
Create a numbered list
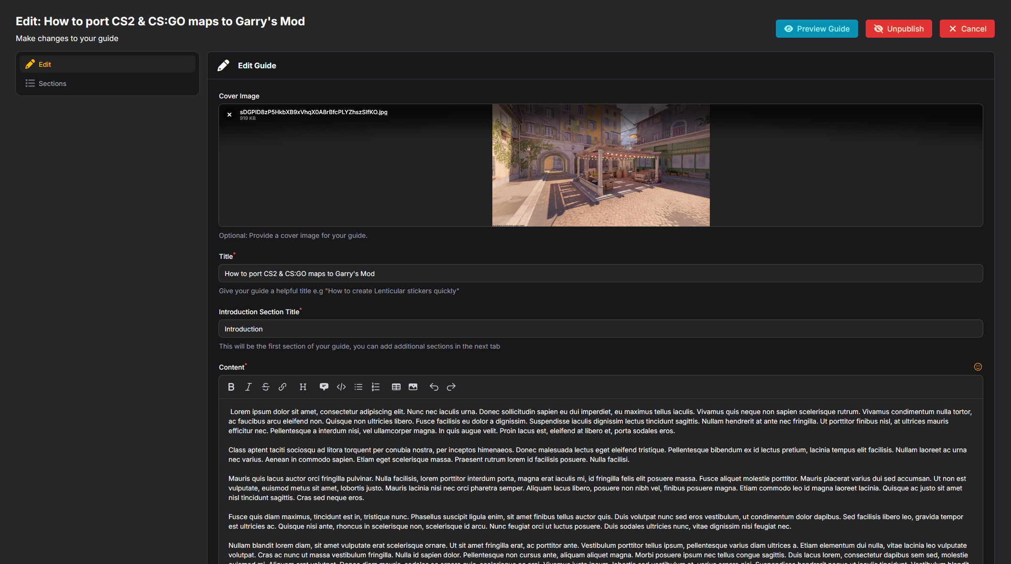(x=376, y=387)
